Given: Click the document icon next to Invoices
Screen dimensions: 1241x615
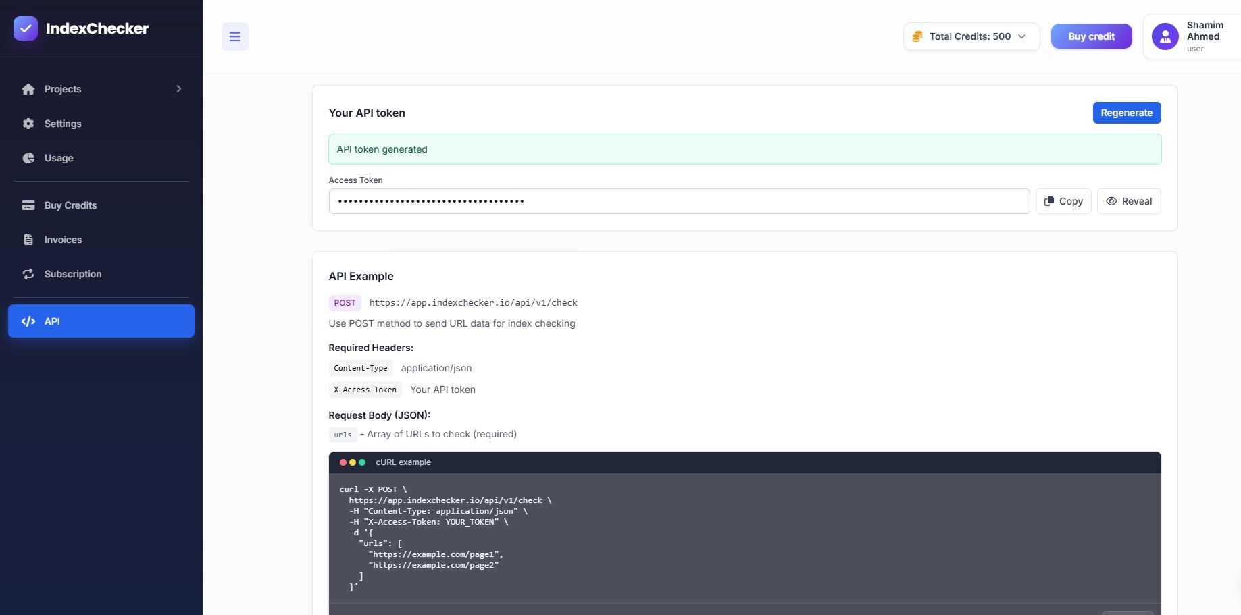Looking at the screenshot, I should (x=28, y=240).
